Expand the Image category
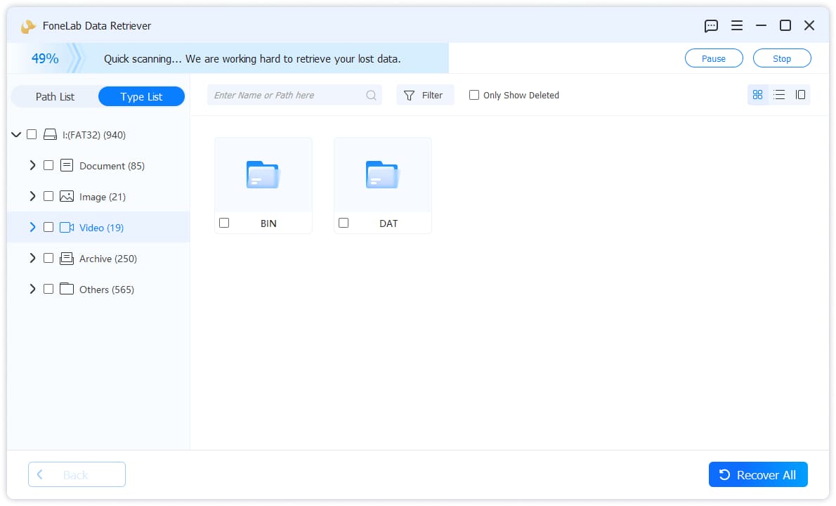This screenshot has width=836, height=506. (x=32, y=196)
